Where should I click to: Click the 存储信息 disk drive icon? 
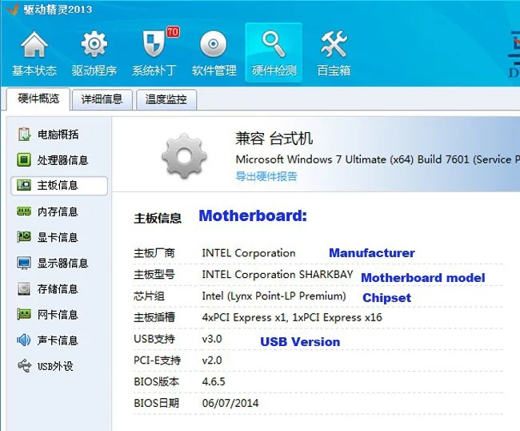tap(24, 289)
